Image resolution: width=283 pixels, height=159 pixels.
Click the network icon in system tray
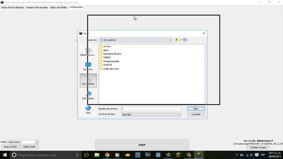click(x=247, y=155)
